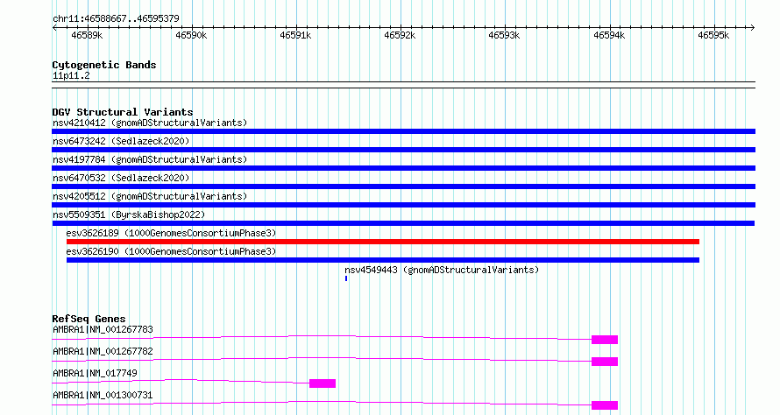Click the nsv4205512 variant blue bar

(x=403, y=205)
